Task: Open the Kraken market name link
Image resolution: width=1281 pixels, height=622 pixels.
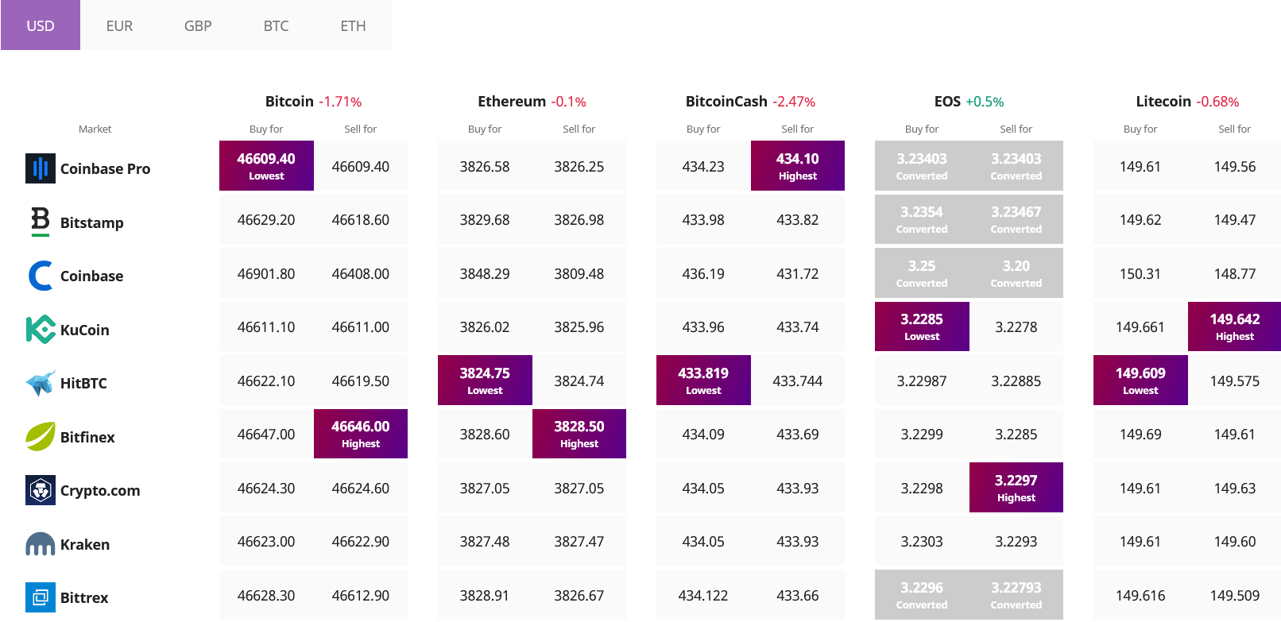Action: (85, 544)
